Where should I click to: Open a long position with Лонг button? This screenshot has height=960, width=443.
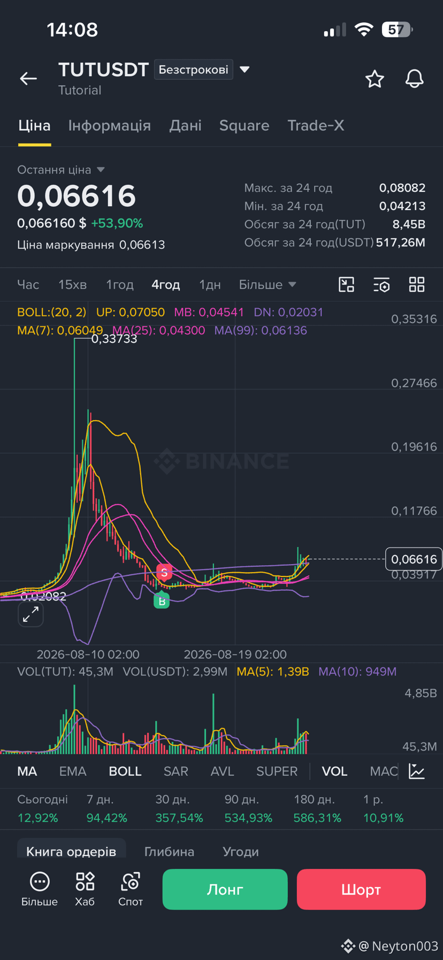point(225,889)
